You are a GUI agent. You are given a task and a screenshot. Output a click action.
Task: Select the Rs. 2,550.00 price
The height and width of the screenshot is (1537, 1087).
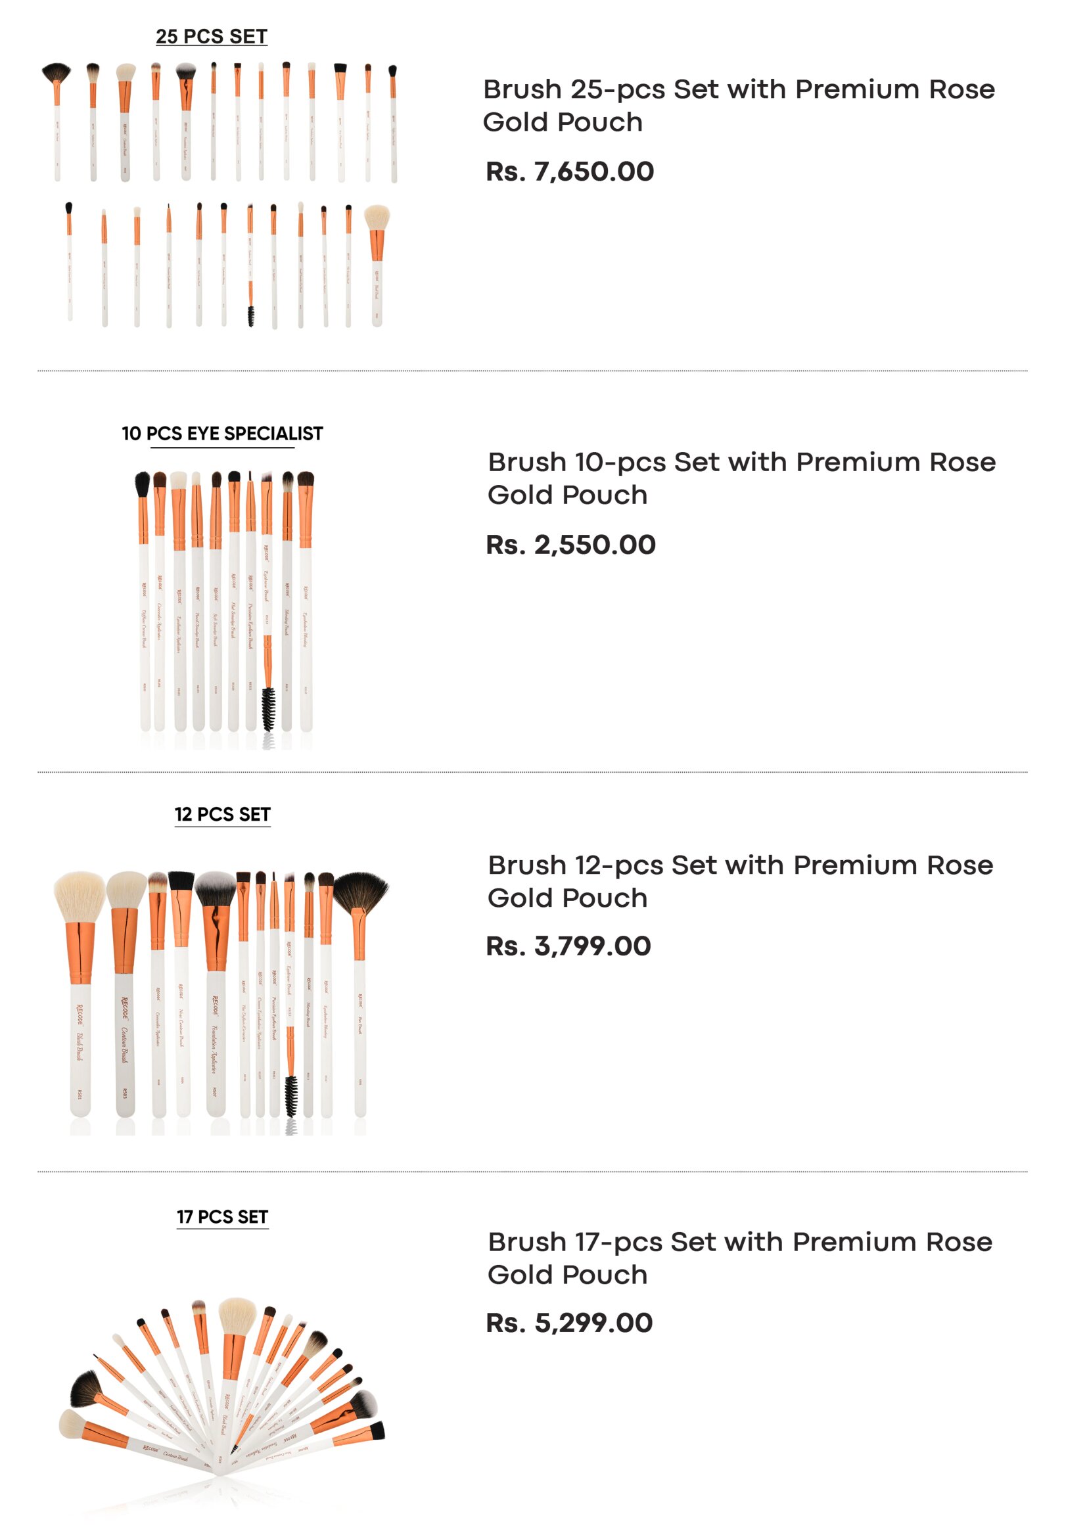click(570, 544)
